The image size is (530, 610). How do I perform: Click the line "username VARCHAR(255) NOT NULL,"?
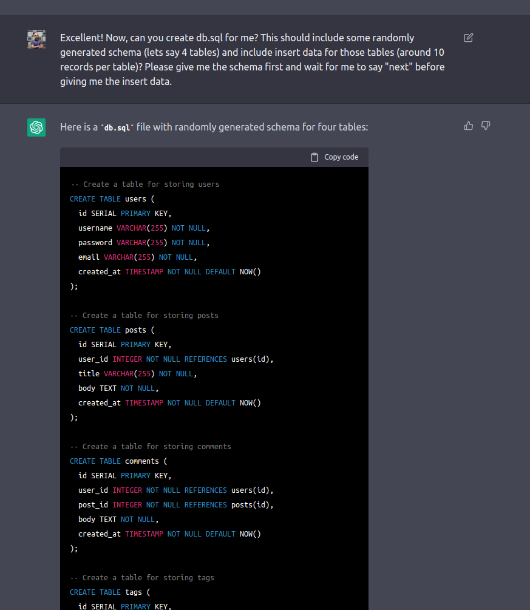pos(144,228)
